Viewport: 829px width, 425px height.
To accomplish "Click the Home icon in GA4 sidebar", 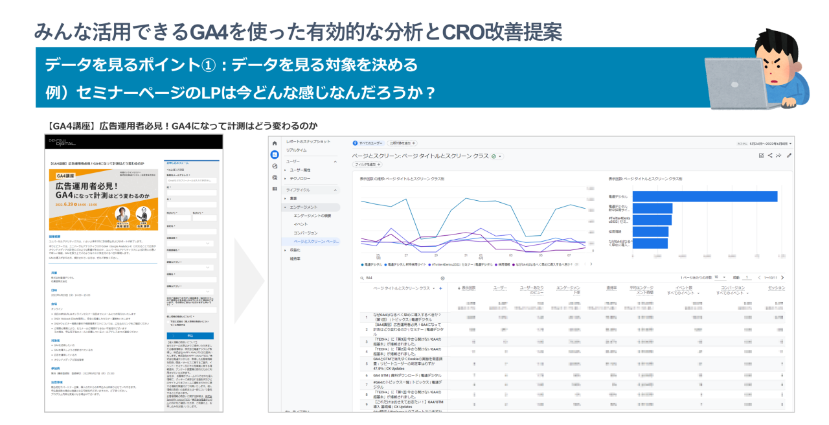I will (x=275, y=143).
